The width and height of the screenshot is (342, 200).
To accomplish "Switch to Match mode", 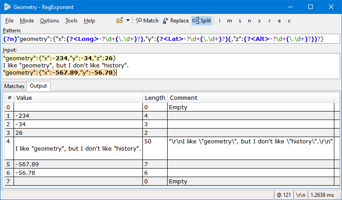I will 147,21.
